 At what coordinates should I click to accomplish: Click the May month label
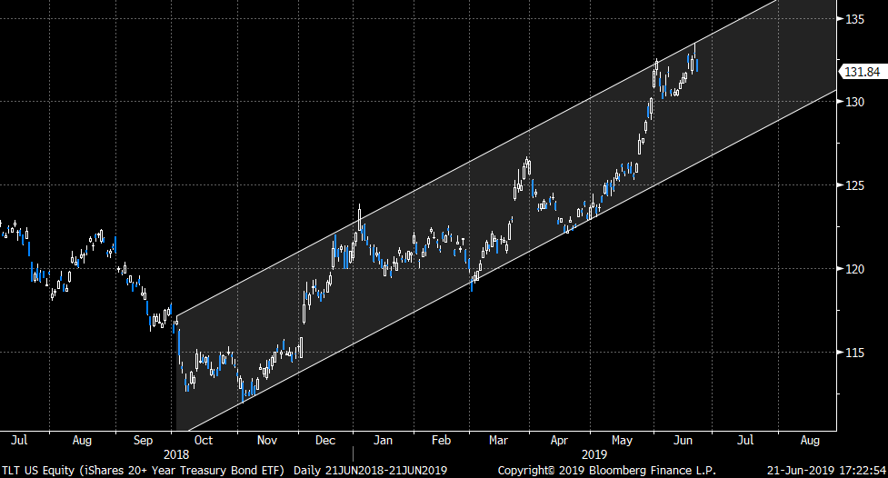[x=622, y=440]
